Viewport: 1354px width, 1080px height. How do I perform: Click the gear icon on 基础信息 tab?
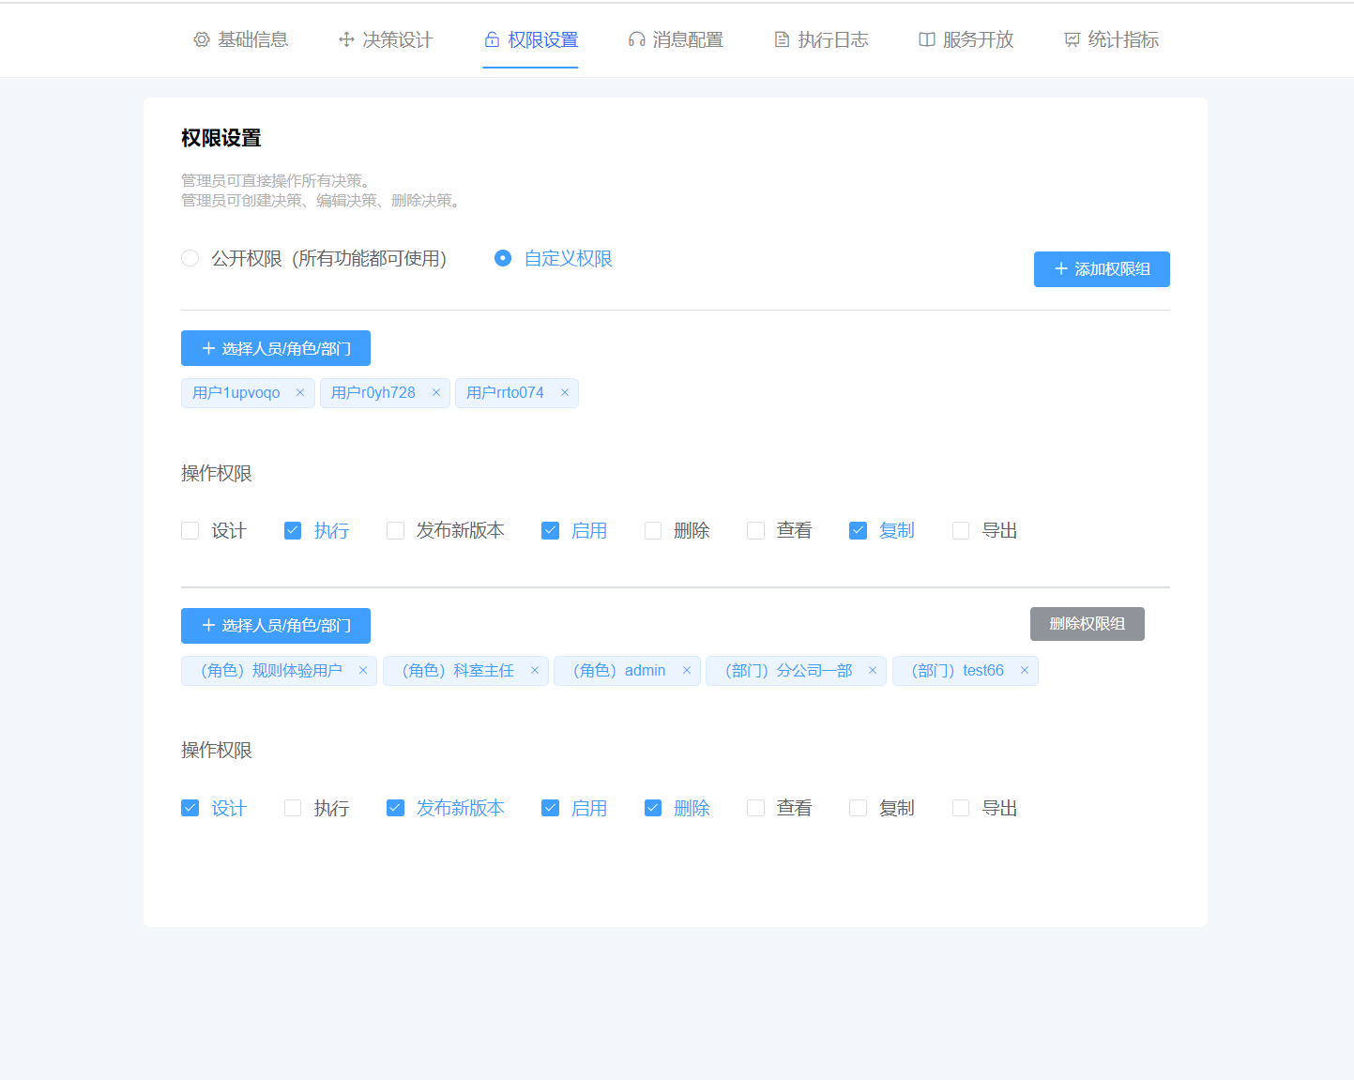(x=200, y=39)
